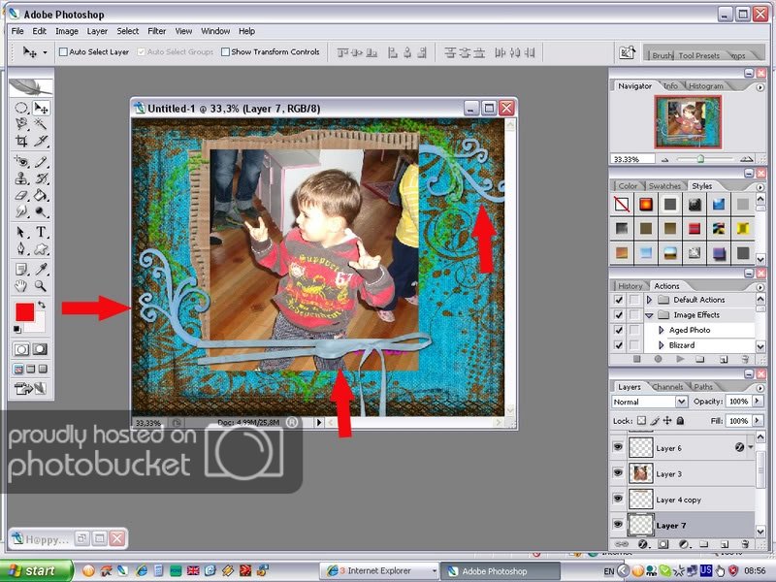
Task: Open the Window menu
Action: coord(215,31)
